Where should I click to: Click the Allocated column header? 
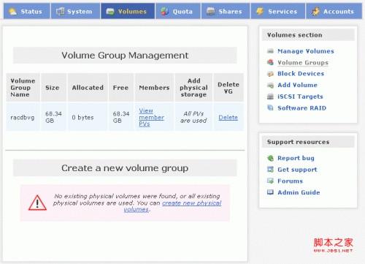tap(88, 88)
